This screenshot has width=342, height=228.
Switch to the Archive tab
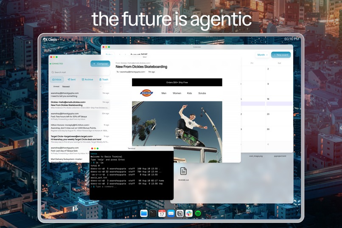(87, 80)
